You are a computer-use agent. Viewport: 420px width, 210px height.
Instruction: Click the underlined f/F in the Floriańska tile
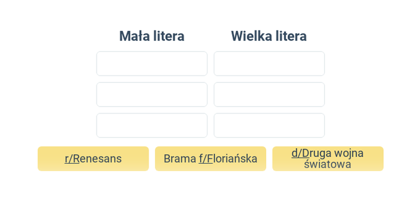click(205, 159)
